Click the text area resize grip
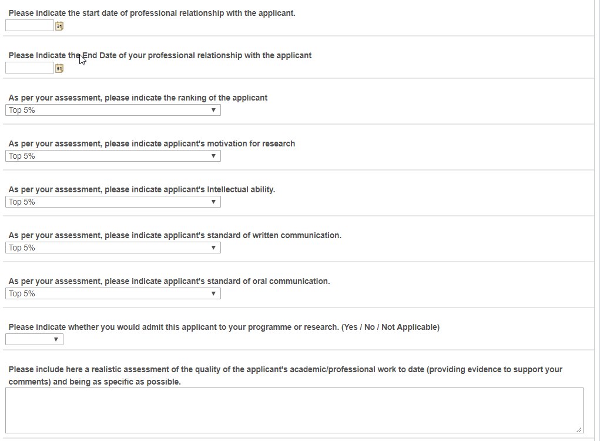This screenshot has width=600, height=441. click(579, 429)
